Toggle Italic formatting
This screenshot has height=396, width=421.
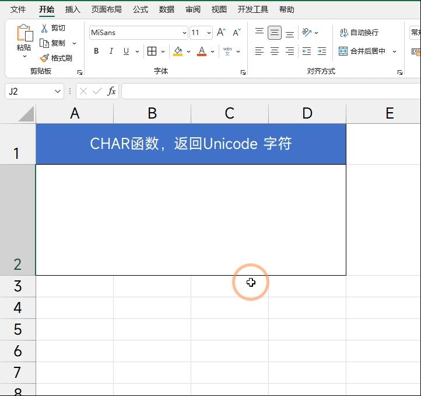(111, 51)
